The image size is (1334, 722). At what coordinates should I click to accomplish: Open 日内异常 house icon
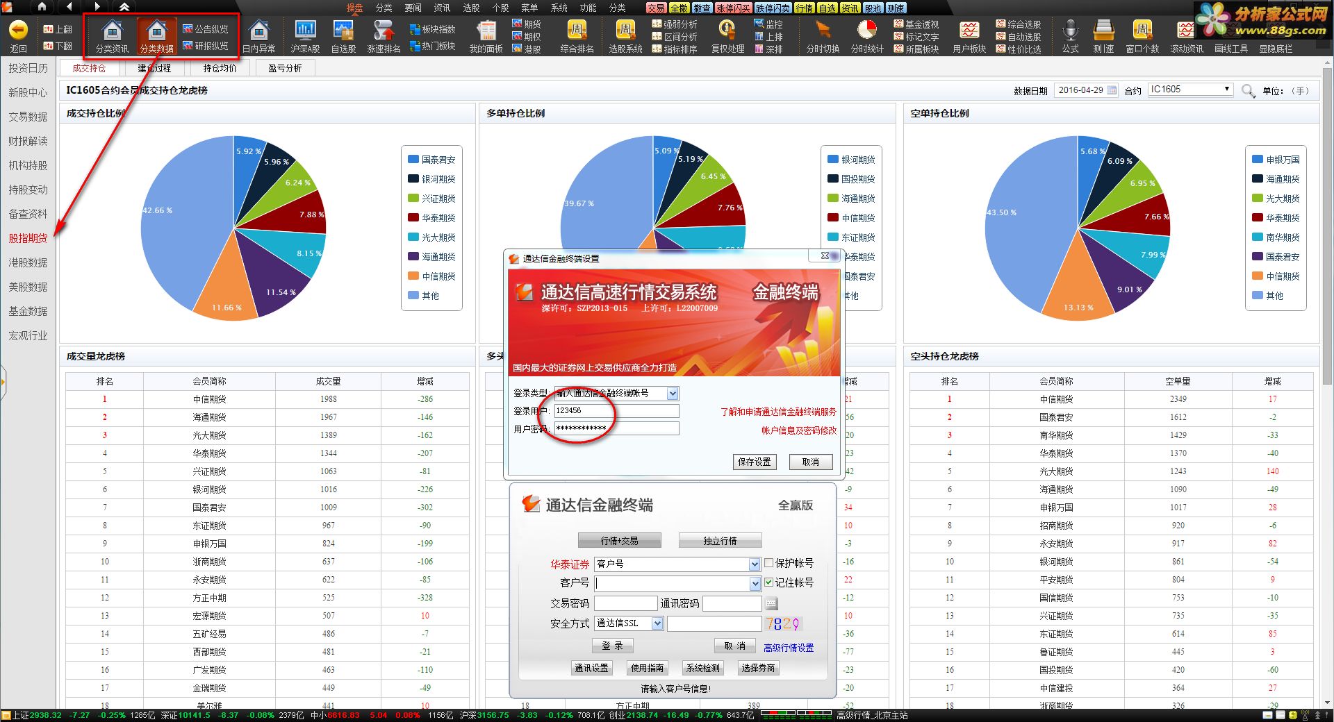coord(258,31)
